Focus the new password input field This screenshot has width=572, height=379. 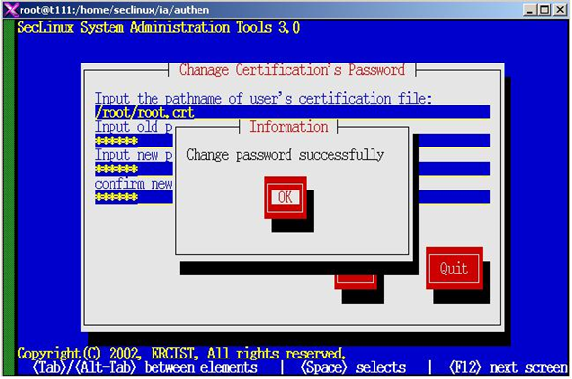click(134, 169)
